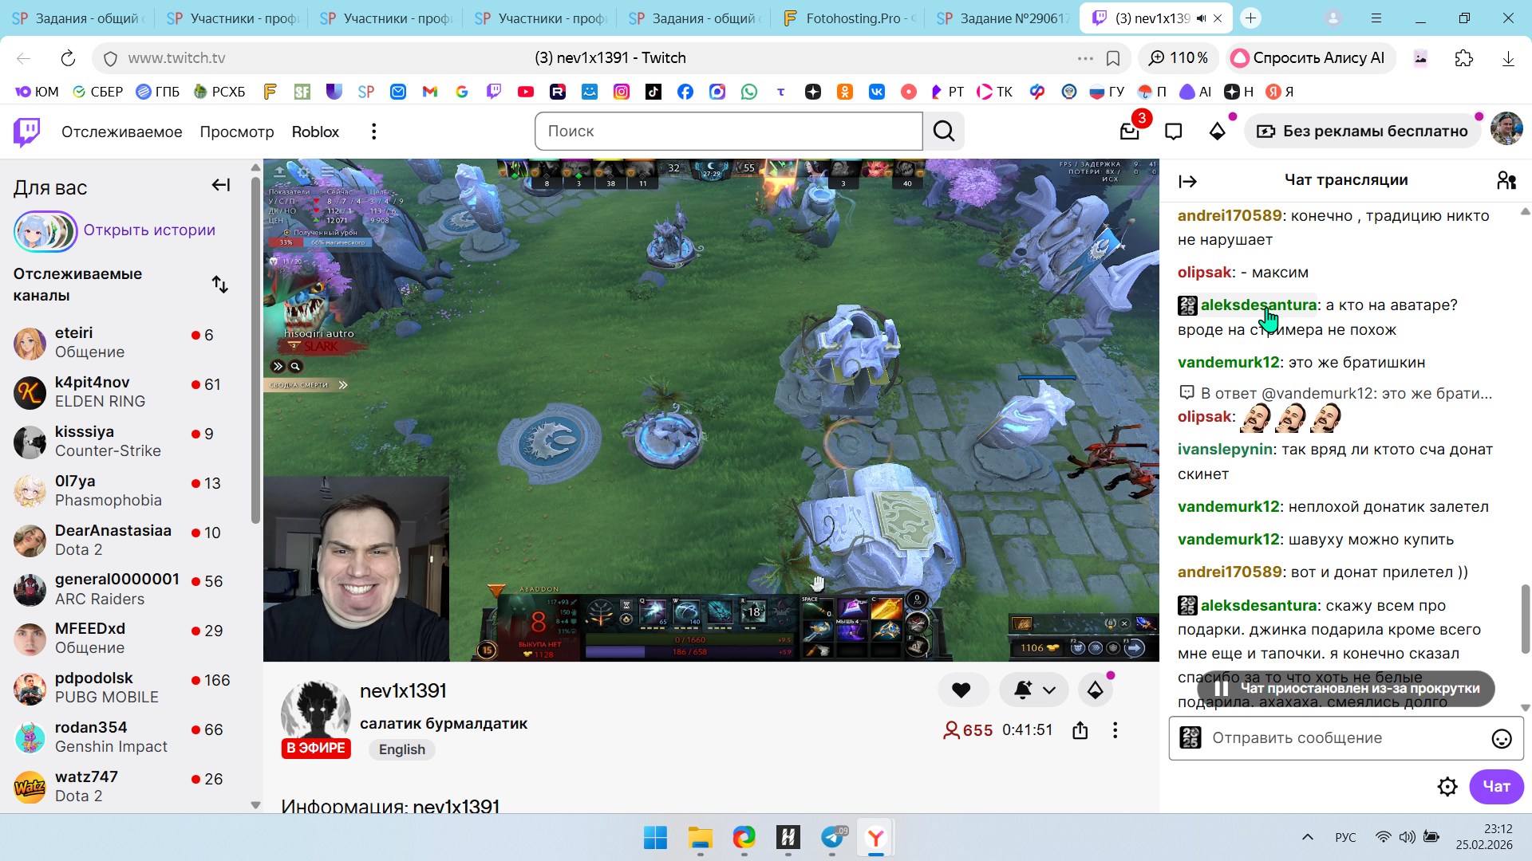This screenshot has height=861, width=1532.
Task: Open the whispers chat bubble icon
Action: pyautogui.click(x=1173, y=132)
